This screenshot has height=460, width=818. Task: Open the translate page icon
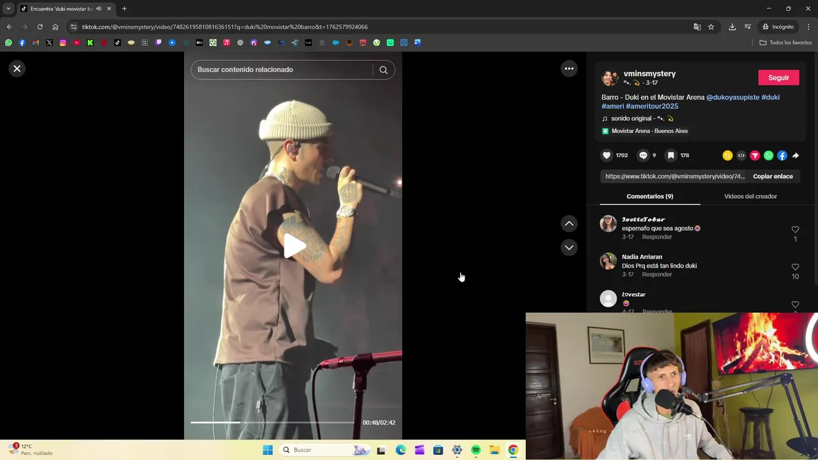pyautogui.click(x=697, y=27)
